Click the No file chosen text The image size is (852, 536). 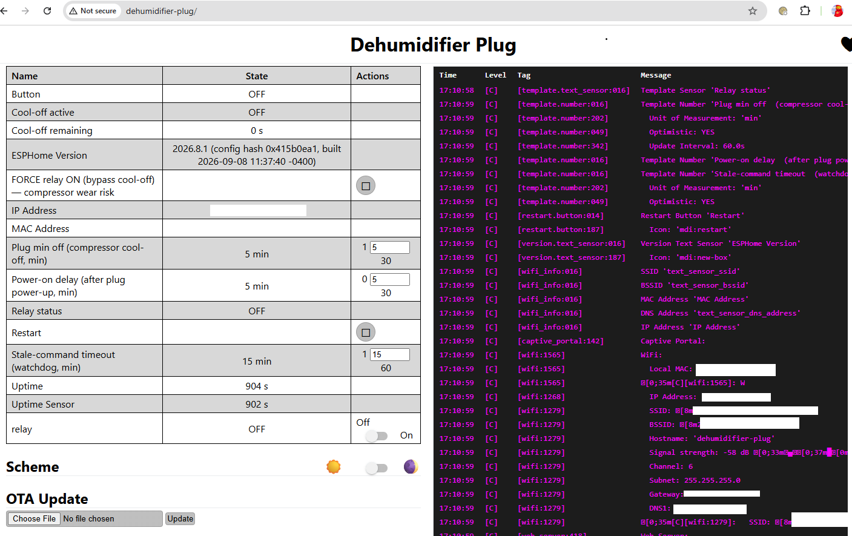[88, 518]
